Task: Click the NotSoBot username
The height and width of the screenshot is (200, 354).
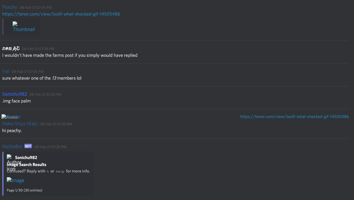Action: pos(12,146)
